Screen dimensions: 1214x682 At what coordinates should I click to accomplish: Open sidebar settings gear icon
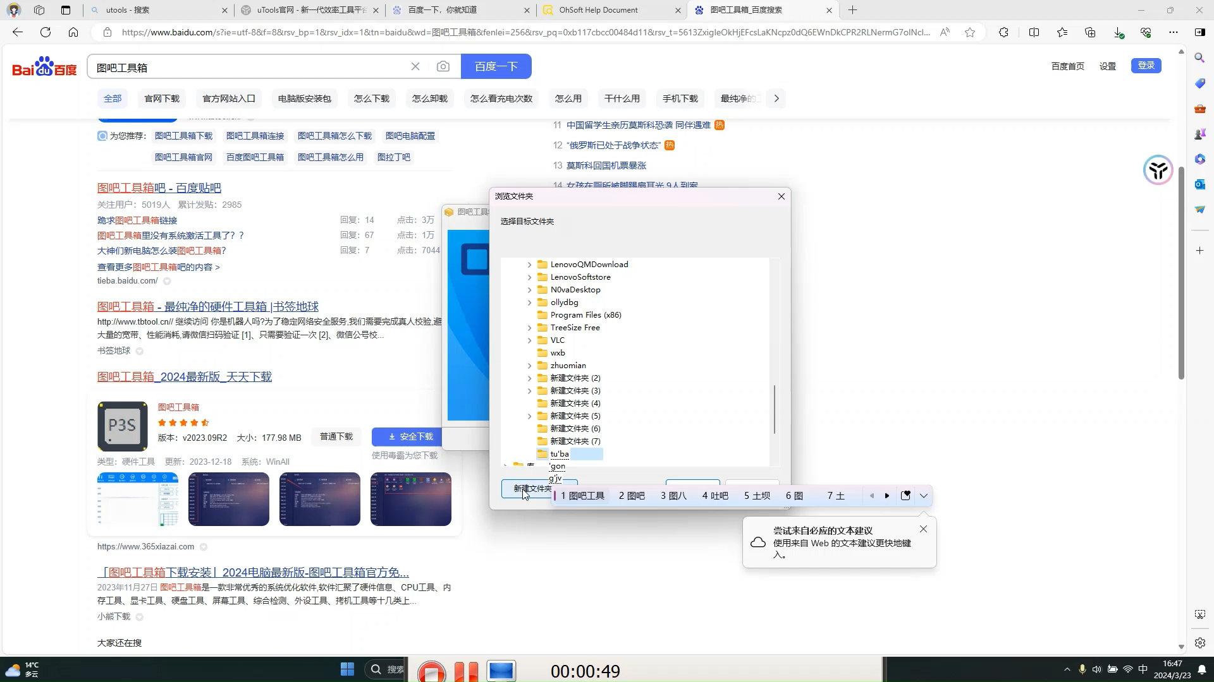pyautogui.click(x=1199, y=643)
